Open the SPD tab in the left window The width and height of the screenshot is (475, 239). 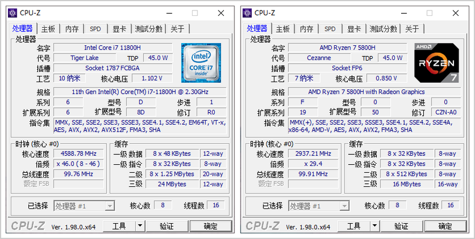point(95,29)
